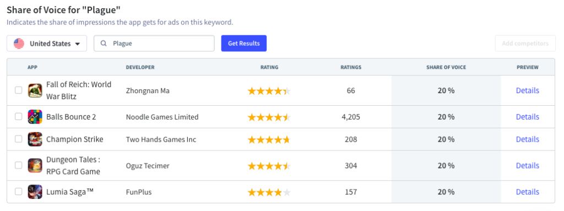Click ratings count 157
This screenshot has width=564, height=211.
(351, 192)
